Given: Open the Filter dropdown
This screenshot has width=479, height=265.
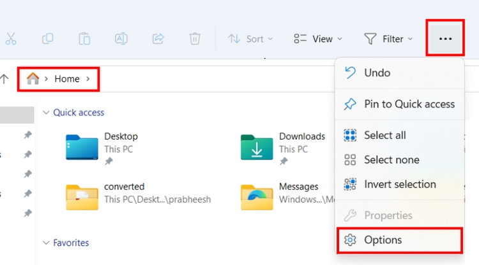Looking at the screenshot, I should (388, 39).
